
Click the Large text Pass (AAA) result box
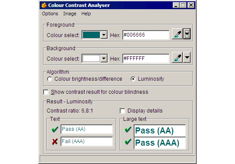tap(160, 143)
